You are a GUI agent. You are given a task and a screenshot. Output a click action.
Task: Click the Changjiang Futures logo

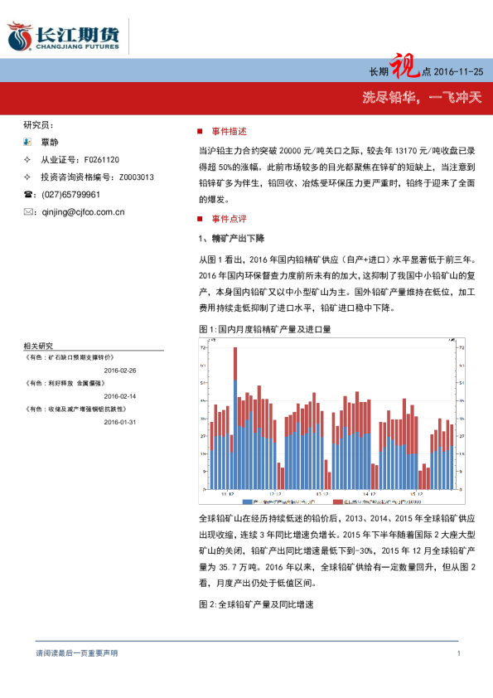[64, 36]
